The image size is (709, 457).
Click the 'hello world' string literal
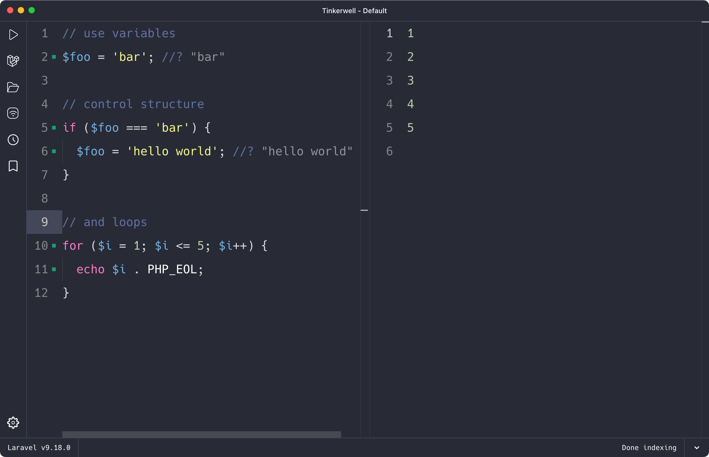click(172, 151)
